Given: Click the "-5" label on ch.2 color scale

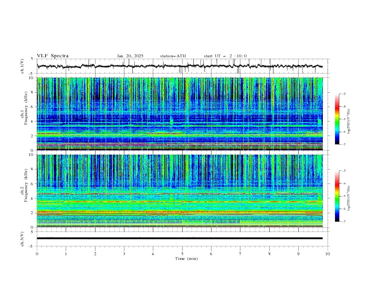Looking at the screenshot, I should click(x=343, y=196).
